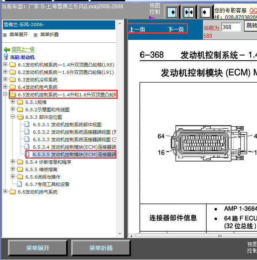The height and width of the screenshot is (260, 257).
Task: Click the bottom 菜单折叠 button
Action: pyautogui.click(x=101, y=248)
